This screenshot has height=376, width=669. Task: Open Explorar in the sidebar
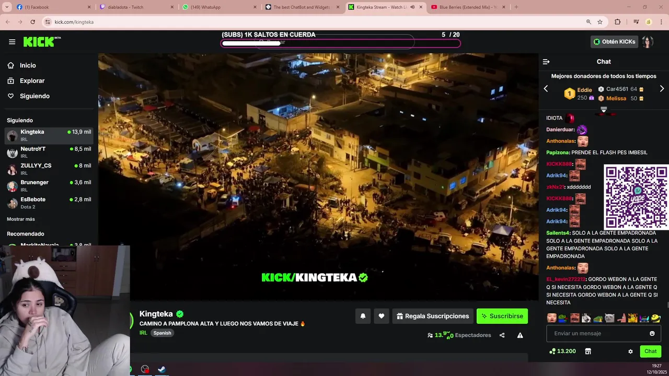pos(32,81)
